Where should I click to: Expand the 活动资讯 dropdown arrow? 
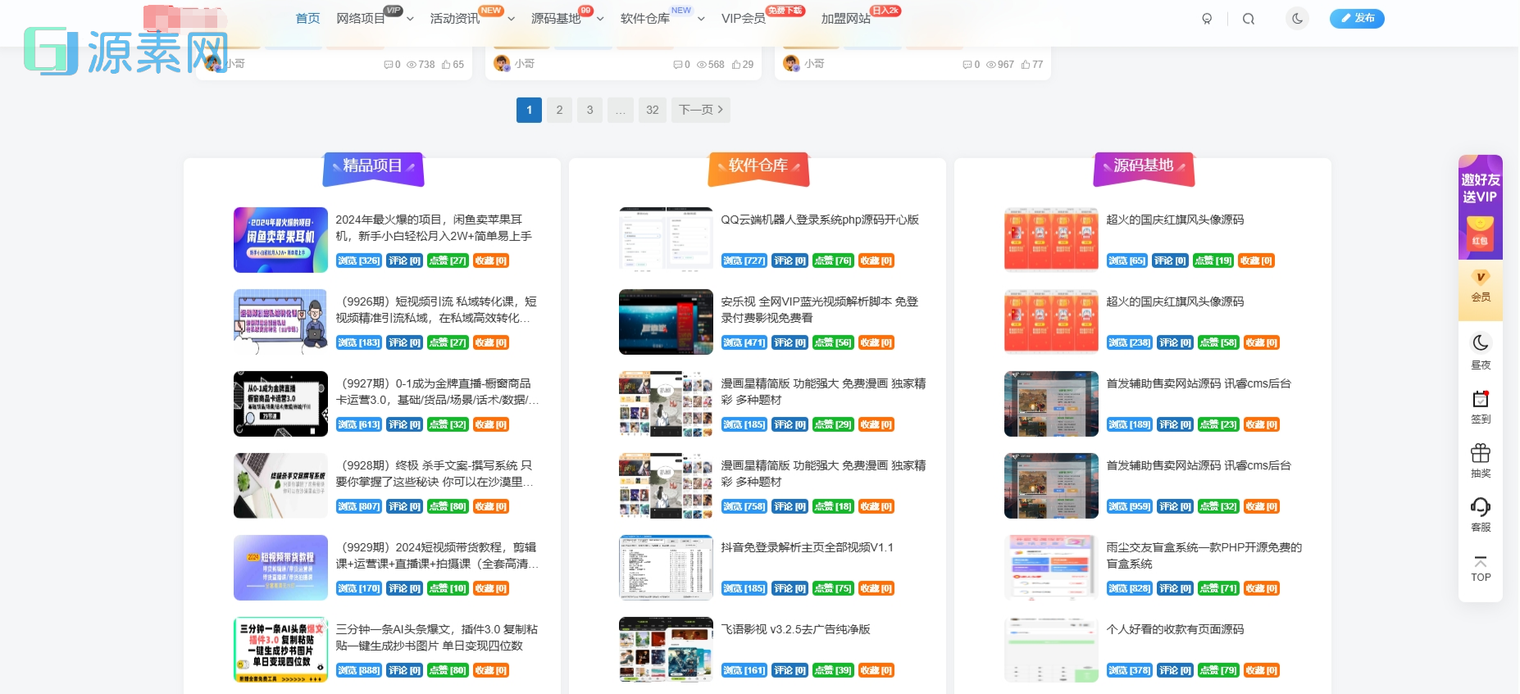[x=512, y=19]
